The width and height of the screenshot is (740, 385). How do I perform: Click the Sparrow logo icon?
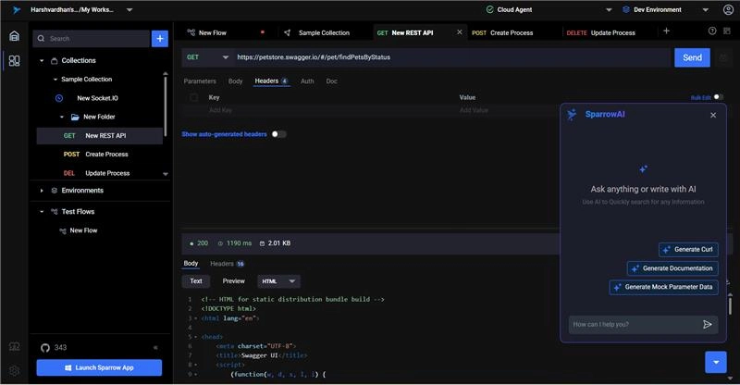pos(17,10)
